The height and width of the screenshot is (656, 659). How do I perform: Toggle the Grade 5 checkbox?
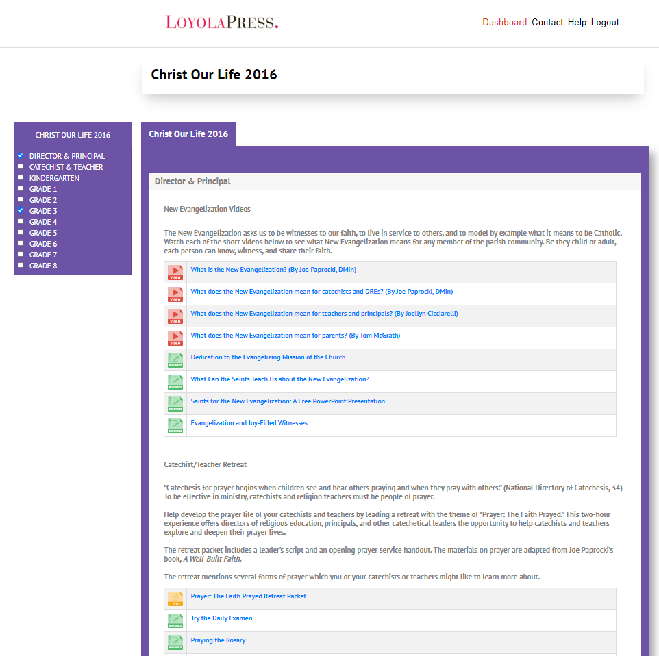click(x=21, y=232)
